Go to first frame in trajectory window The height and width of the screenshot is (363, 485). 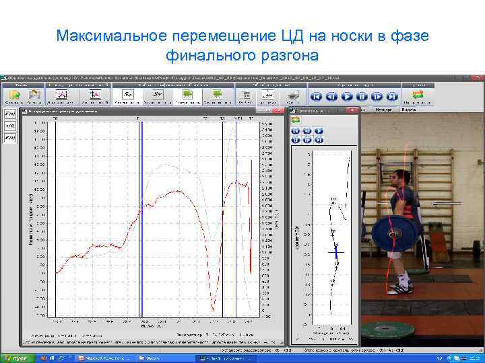pos(295,131)
